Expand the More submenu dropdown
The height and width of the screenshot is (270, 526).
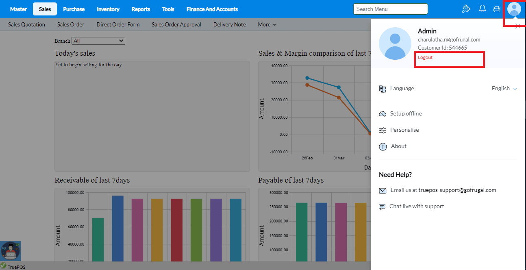tap(267, 24)
